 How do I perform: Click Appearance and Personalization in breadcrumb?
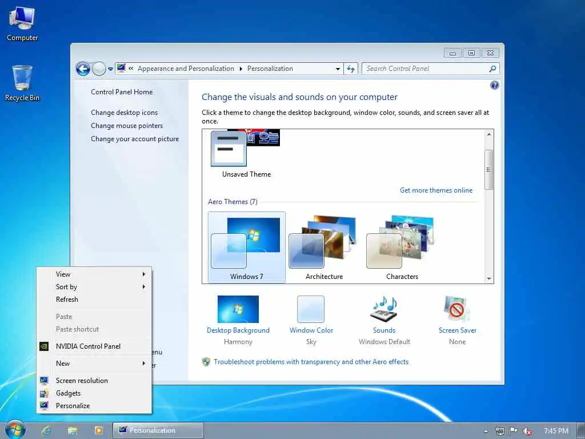pyautogui.click(x=186, y=69)
